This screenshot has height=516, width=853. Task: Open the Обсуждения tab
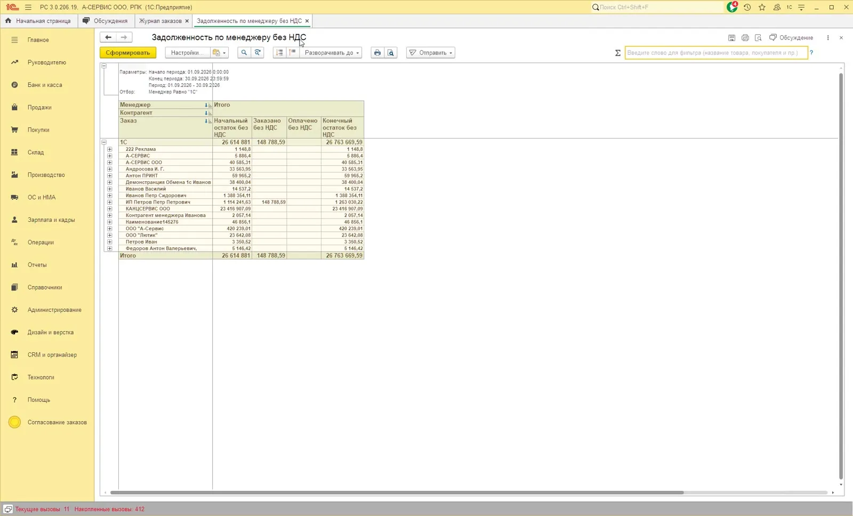(106, 21)
